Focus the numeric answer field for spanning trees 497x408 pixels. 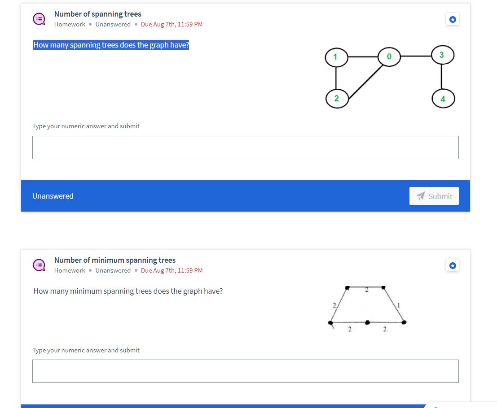coord(245,148)
